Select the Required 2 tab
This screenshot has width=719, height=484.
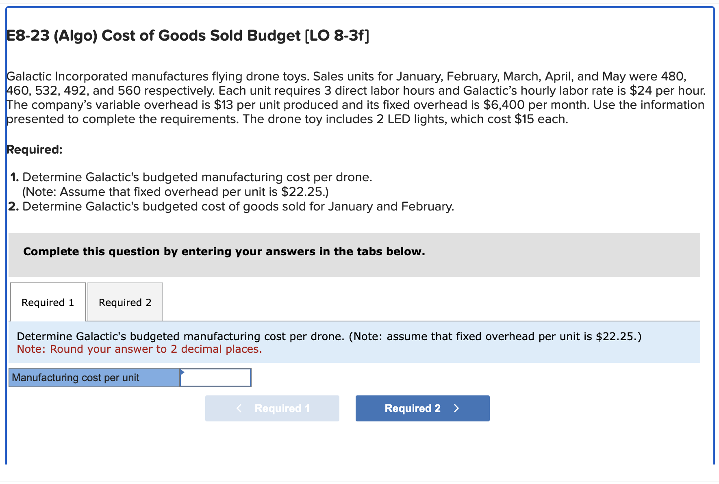[125, 302]
